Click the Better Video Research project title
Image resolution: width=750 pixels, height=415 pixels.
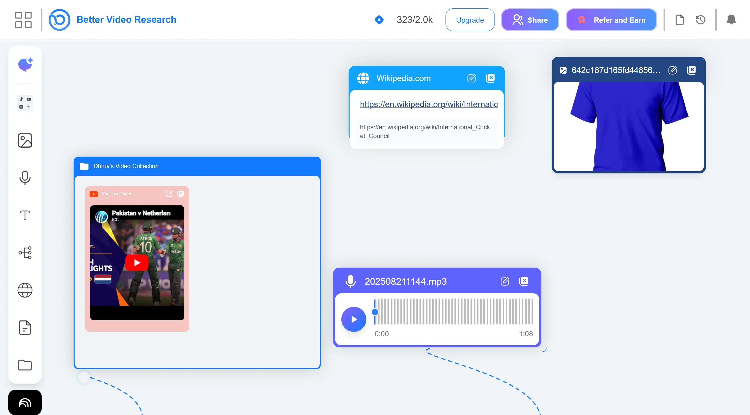(x=126, y=20)
